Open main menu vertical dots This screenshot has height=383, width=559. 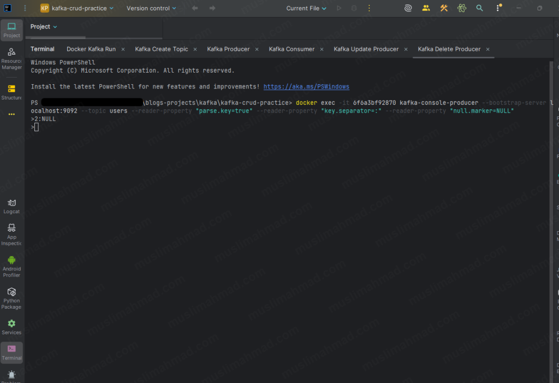click(25, 8)
